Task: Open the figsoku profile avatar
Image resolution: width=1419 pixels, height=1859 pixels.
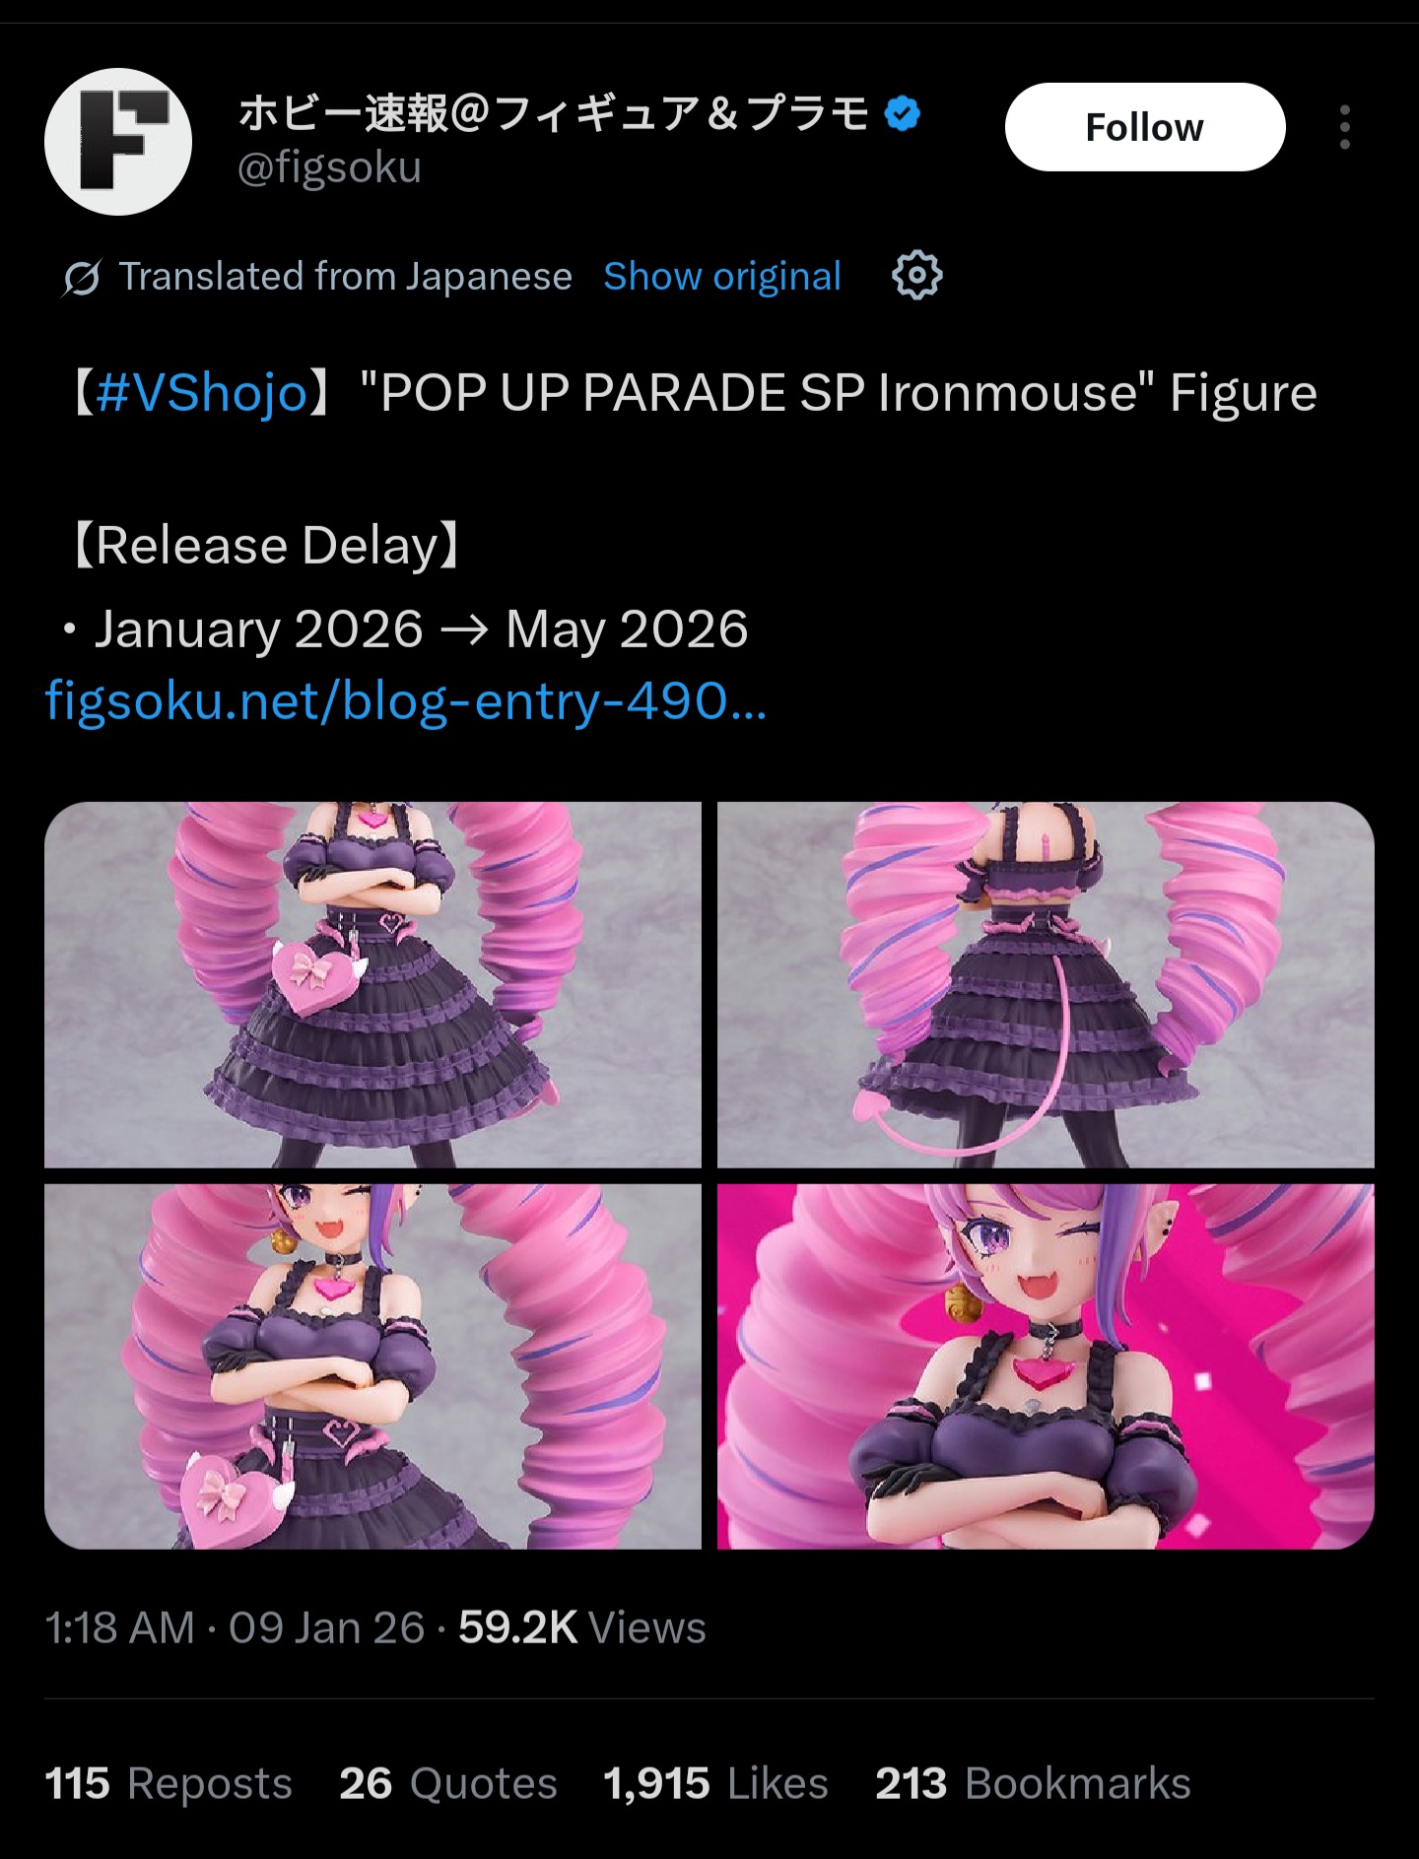Action: pos(118,142)
